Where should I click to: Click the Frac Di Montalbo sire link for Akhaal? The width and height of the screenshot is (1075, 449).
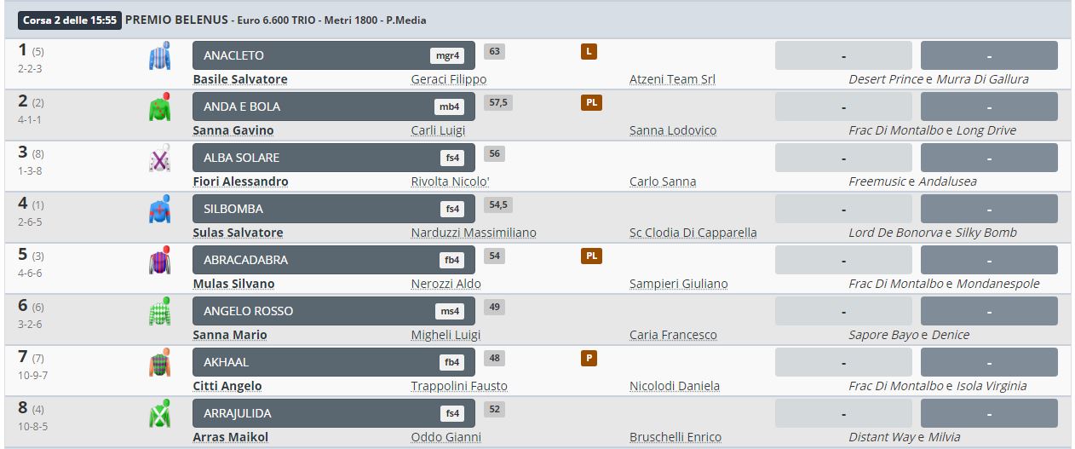896,386
